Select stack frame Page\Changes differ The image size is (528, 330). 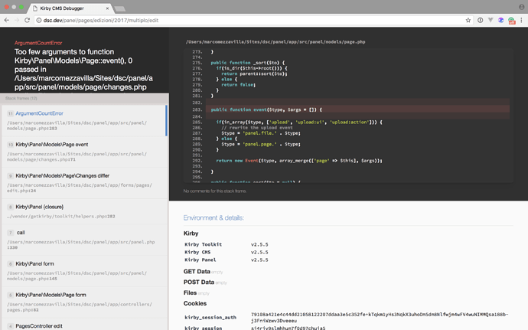coord(85,183)
